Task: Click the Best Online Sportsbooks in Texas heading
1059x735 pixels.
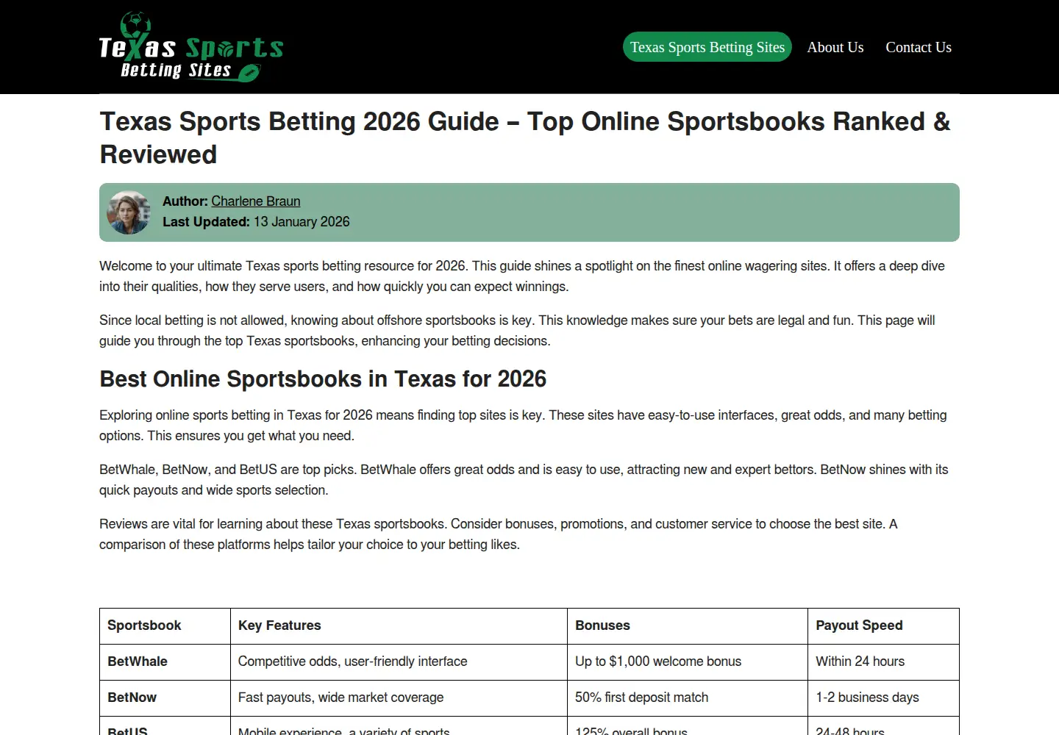Action: [323, 379]
